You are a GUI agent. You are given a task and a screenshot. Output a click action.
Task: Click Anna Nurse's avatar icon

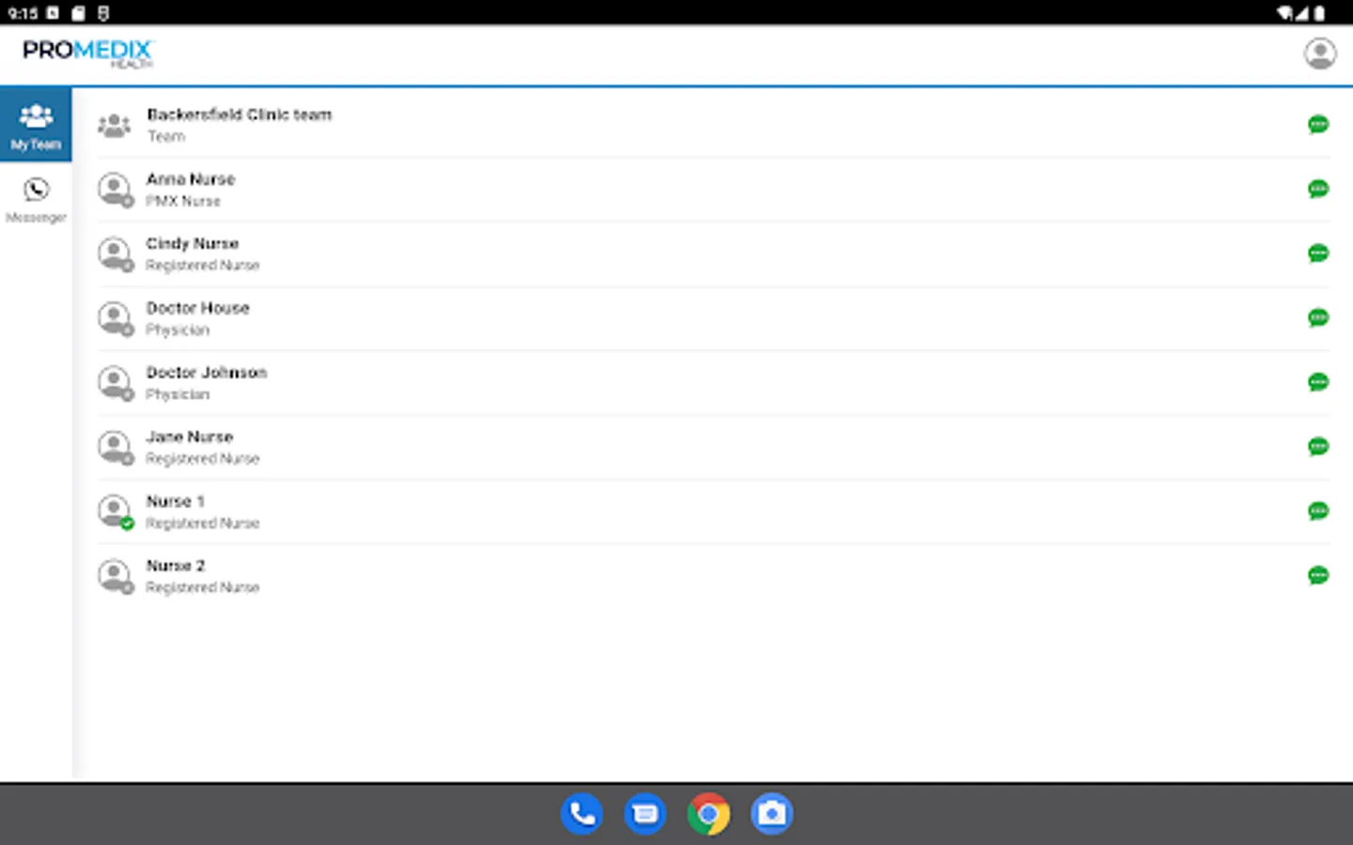tap(116, 190)
